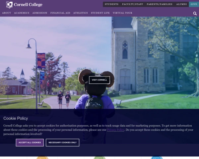Click the Visit Cornell button
199x159 pixels.
(x=99, y=80)
